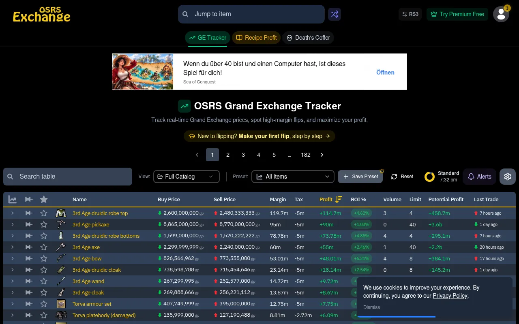This screenshot has width=519, height=324.
Task: Favorite 3rd Age druidic robe bottoms
Action: [44, 236]
